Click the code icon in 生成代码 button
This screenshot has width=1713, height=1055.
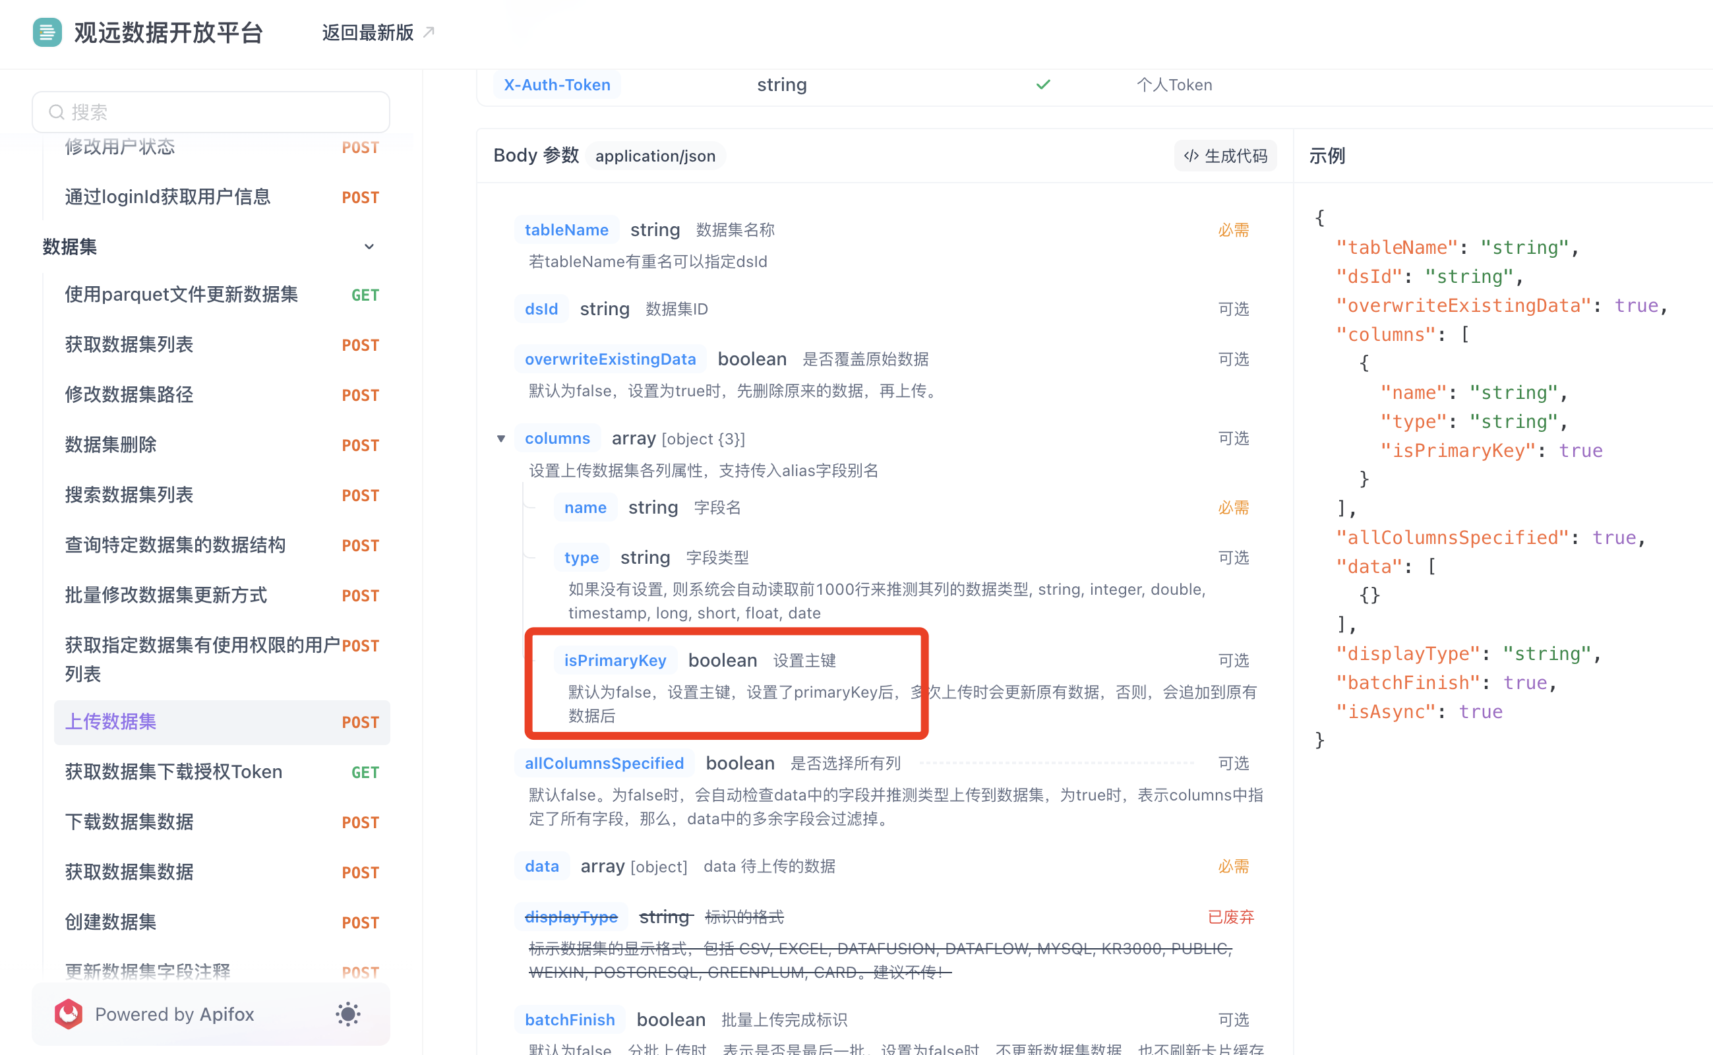(x=1191, y=156)
